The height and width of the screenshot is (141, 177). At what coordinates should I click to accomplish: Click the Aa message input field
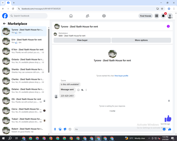point(118,129)
